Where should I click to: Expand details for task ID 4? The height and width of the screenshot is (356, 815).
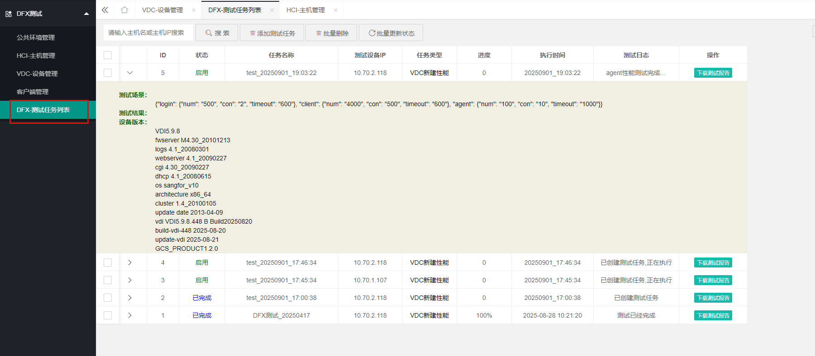(x=130, y=262)
